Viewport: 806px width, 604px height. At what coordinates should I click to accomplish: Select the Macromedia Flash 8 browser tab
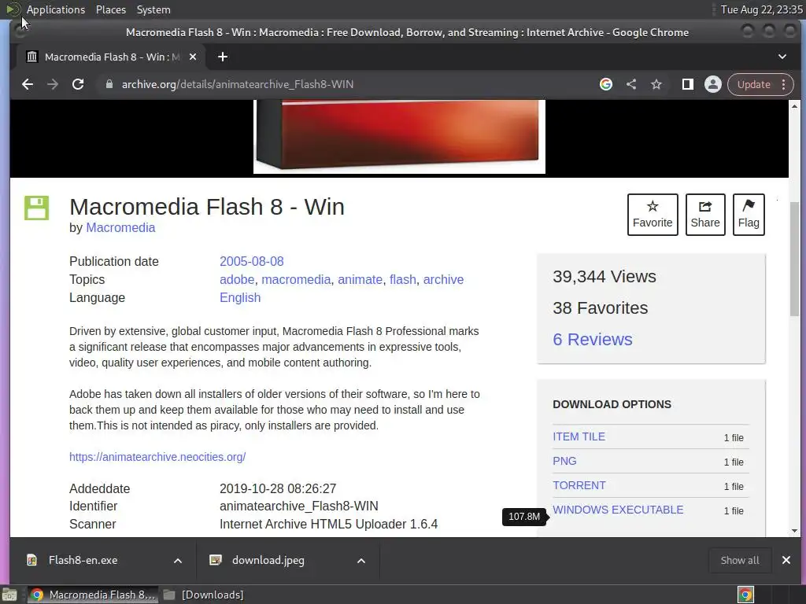coord(111,57)
